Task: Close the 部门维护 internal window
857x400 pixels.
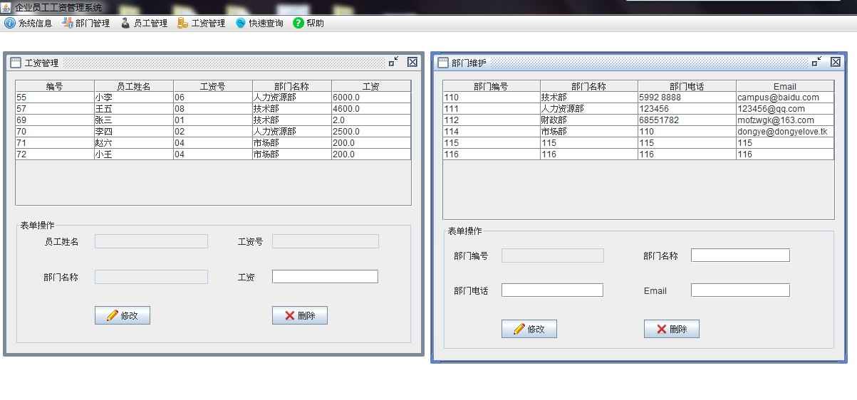Action: coord(836,62)
